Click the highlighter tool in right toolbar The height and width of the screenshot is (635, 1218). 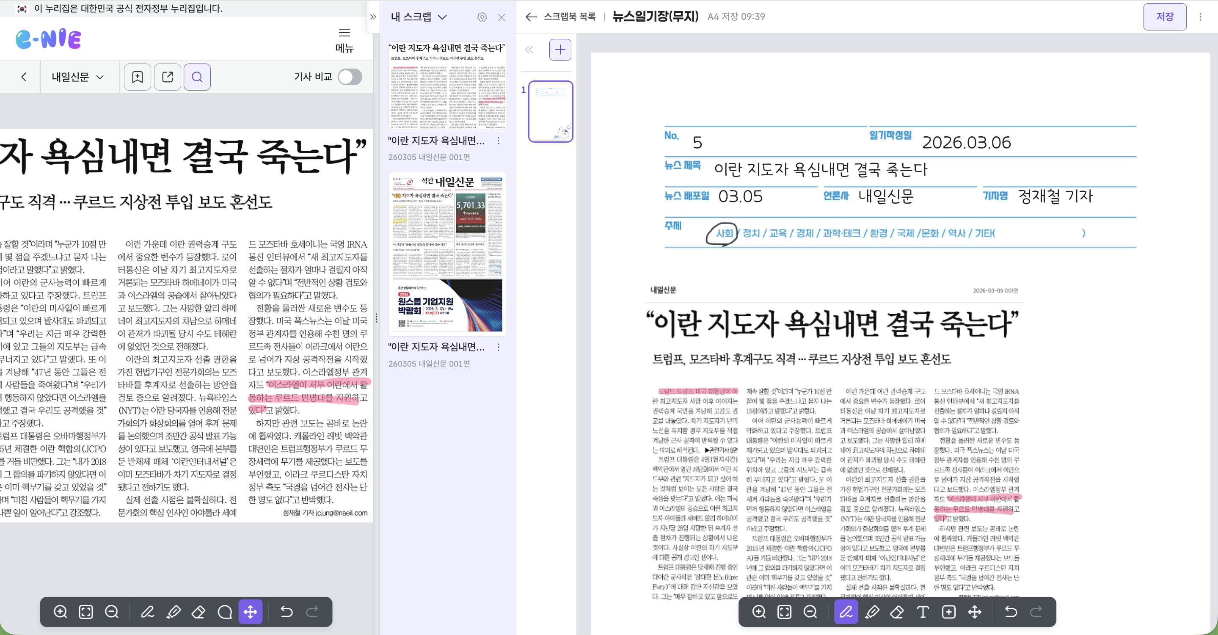871,612
